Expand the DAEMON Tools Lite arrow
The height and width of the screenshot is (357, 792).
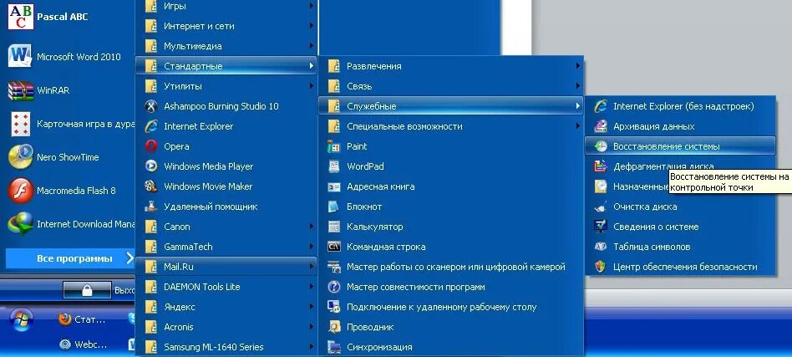[x=311, y=287]
